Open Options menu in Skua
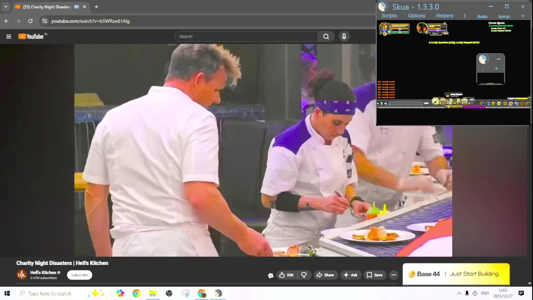 (x=417, y=16)
